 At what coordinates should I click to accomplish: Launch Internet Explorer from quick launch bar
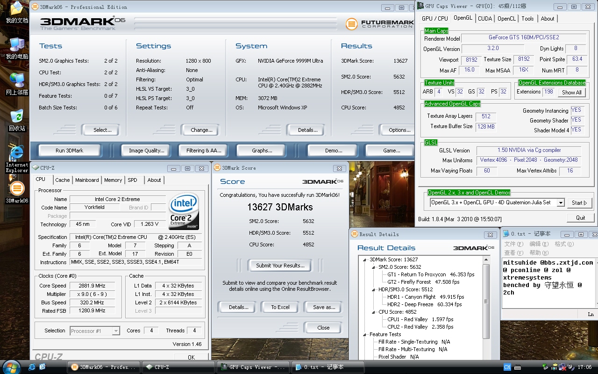point(32,367)
